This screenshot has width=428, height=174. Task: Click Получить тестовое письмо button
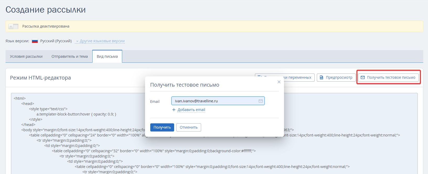click(x=388, y=77)
